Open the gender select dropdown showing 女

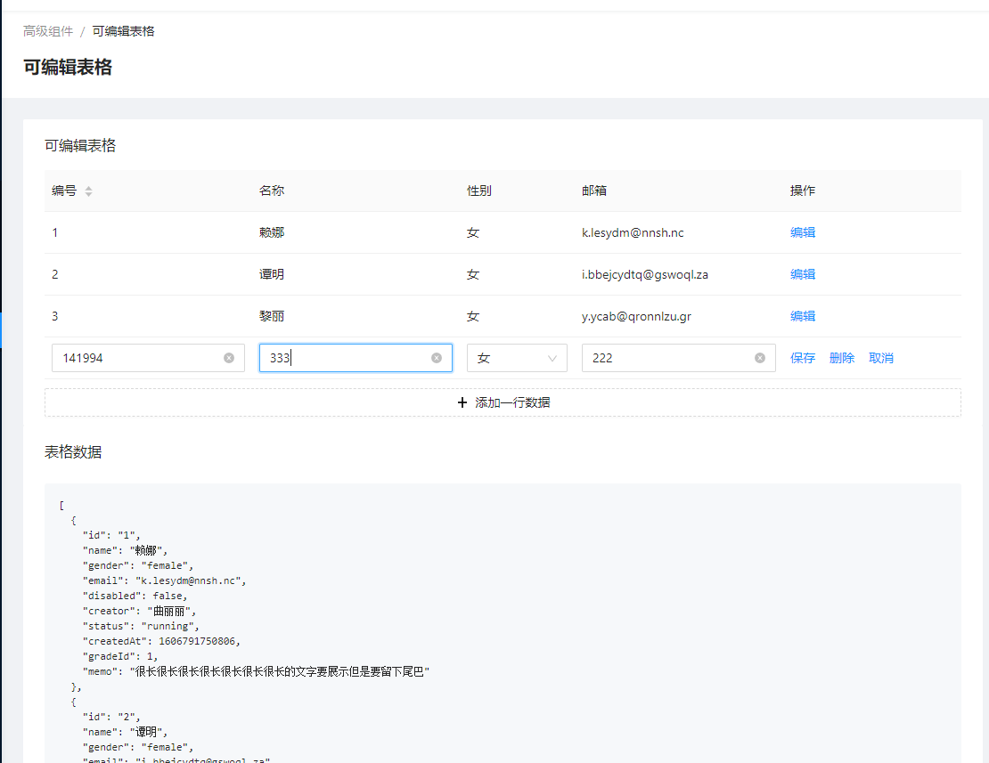click(517, 357)
